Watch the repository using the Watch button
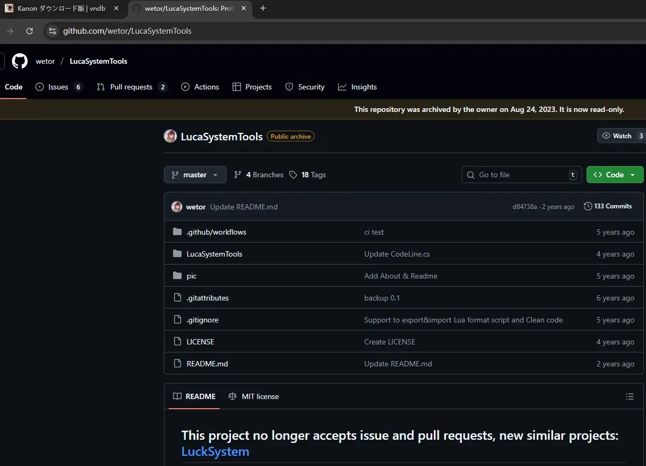Screen dimensions: 646x466 (617, 136)
